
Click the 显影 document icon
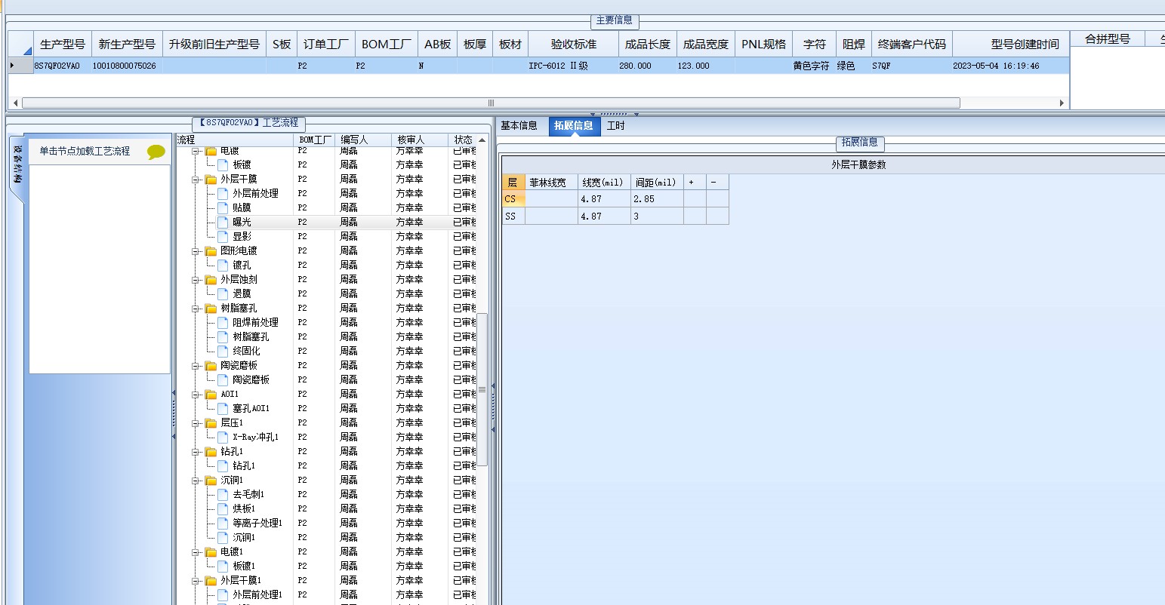(223, 236)
